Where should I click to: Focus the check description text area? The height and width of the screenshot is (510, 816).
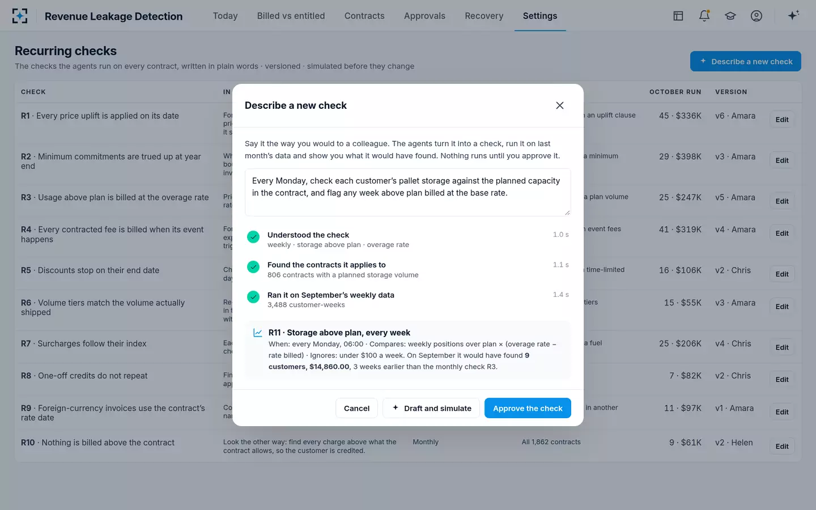point(407,192)
